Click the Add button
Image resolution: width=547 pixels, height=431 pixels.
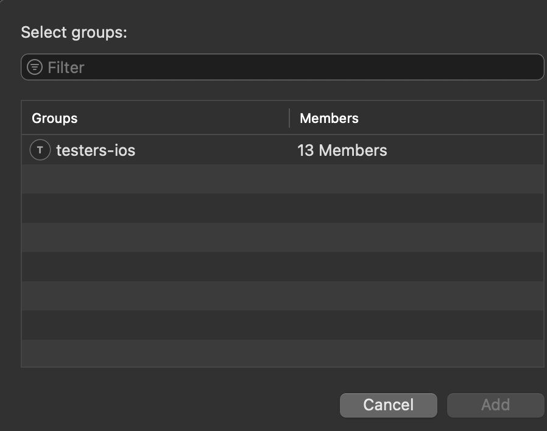point(495,405)
